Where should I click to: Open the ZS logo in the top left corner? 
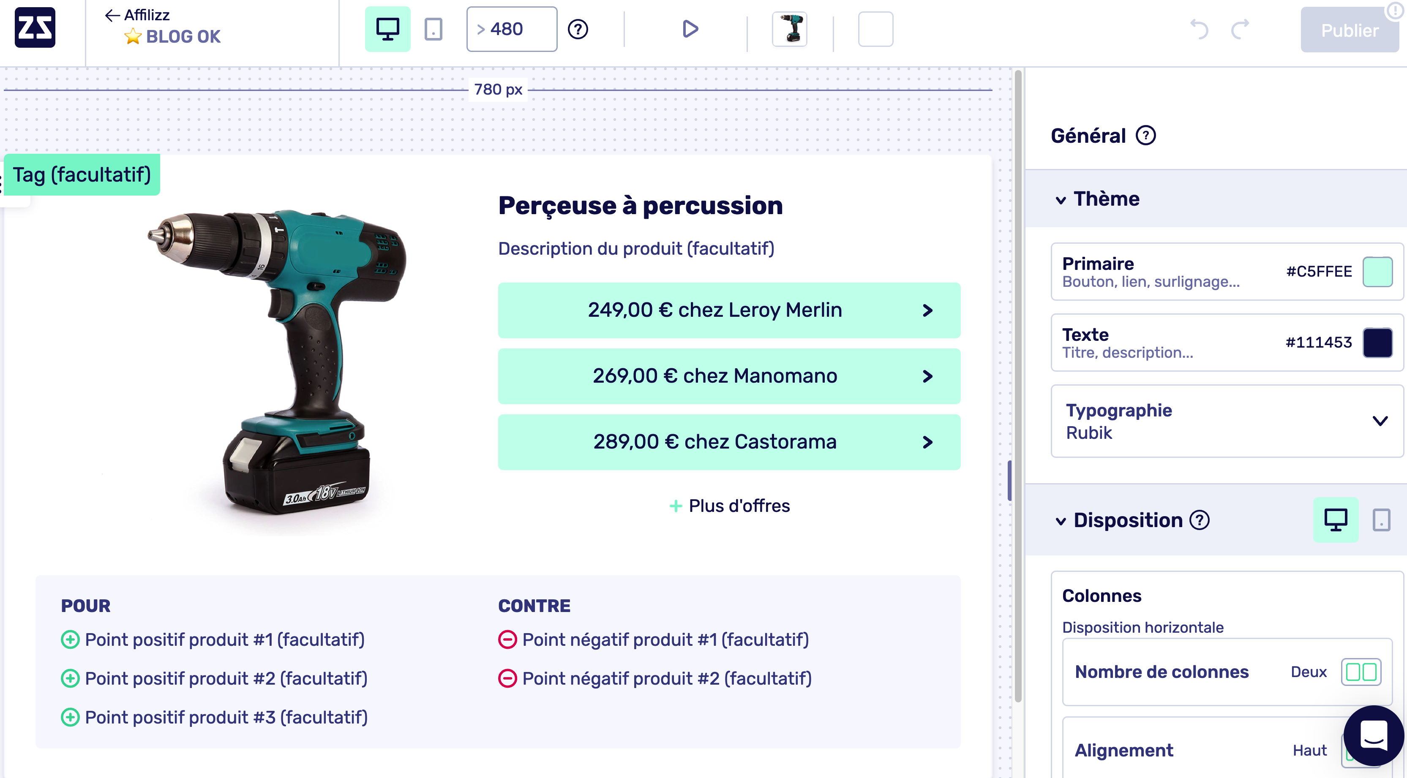click(x=35, y=28)
